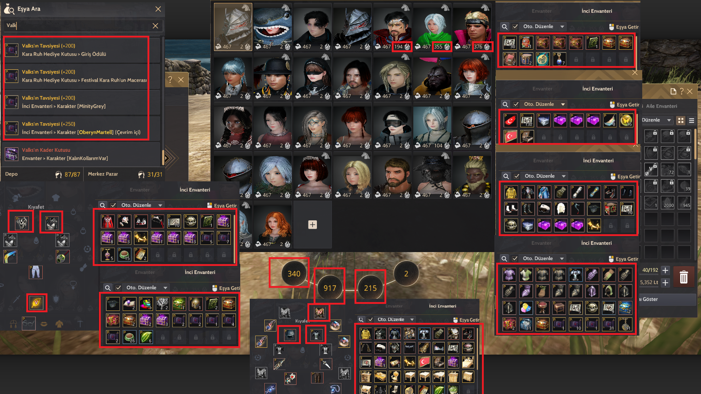701x394 pixels.
Task: Expand the Oto. Düzenle dropdown in third right panel
Action: coord(564,176)
